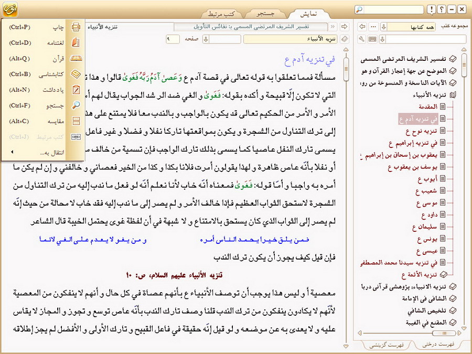The height and width of the screenshot is (354, 472).
Task: Click the sidebar horizontal scrollbar thumb
Action: [444, 333]
